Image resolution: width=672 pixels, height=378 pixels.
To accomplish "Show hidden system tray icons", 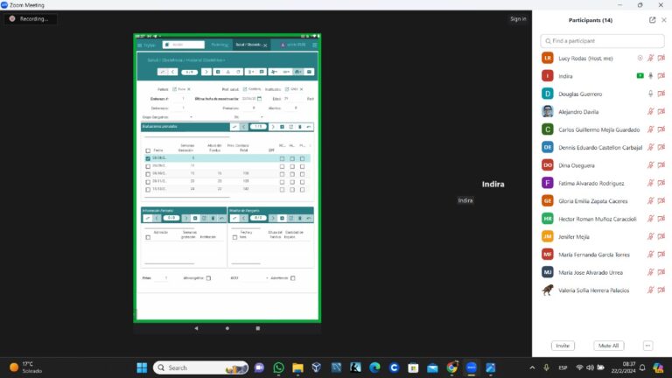I will (x=532, y=367).
